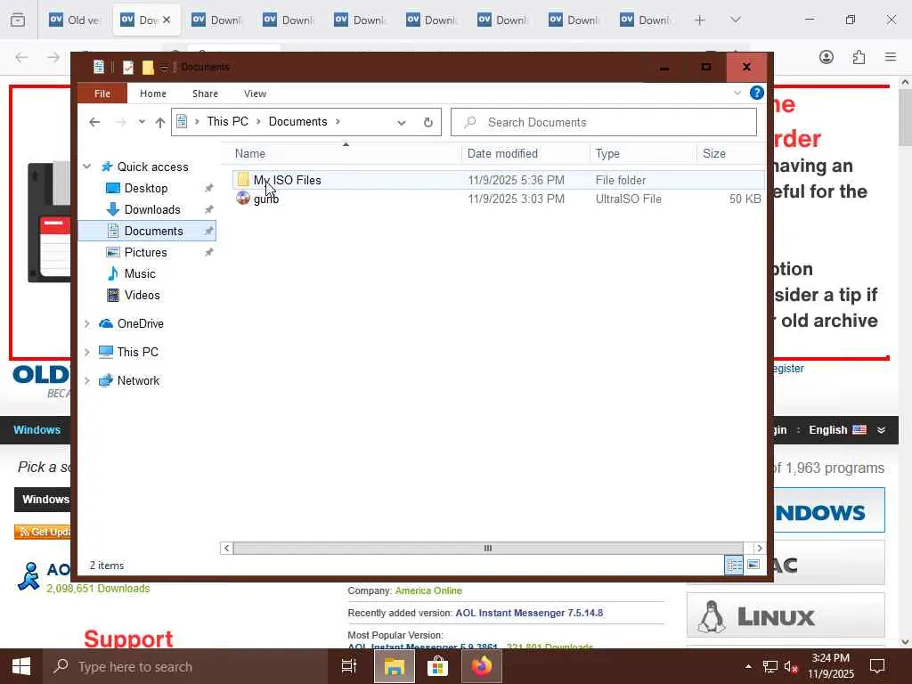This screenshot has width=912, height=684.
Task: Open English language selector on webpage
Action: [x=847, y=430]
